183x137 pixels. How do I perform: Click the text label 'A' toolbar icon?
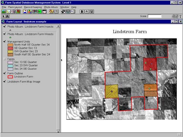coord(87,12)
